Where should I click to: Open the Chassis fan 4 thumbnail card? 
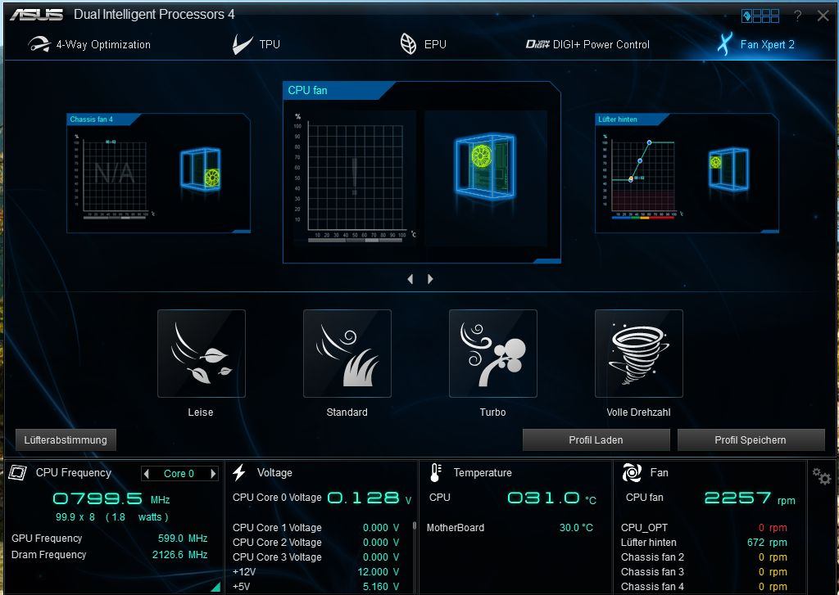(158, 174)
